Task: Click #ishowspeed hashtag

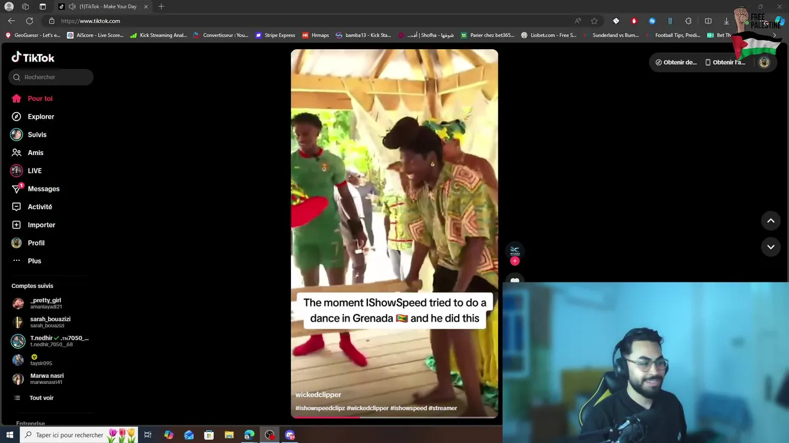Action: click(x=408, y=408)
